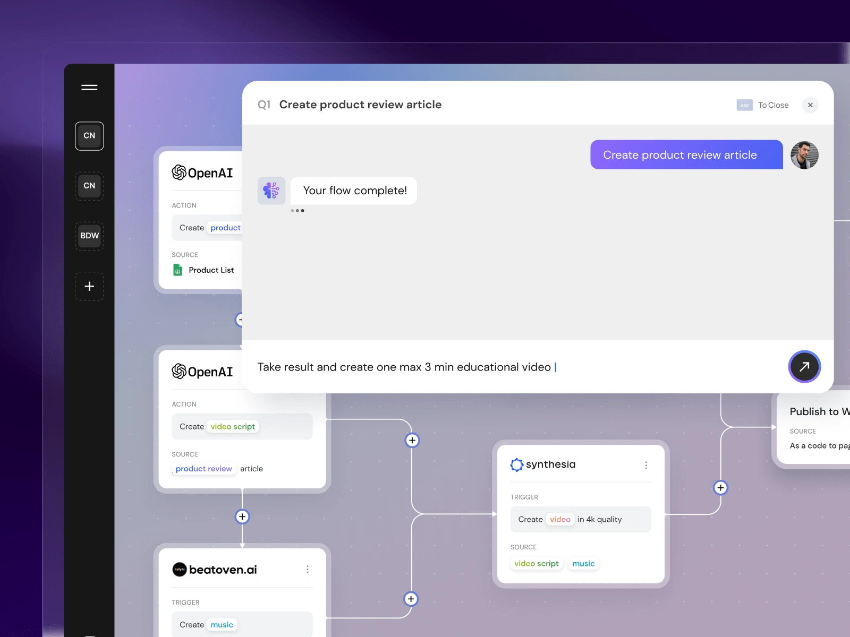Close the dialog with the X button
Image resolution: width=850 pixels, height=637 pixels.
click(810, 105)
